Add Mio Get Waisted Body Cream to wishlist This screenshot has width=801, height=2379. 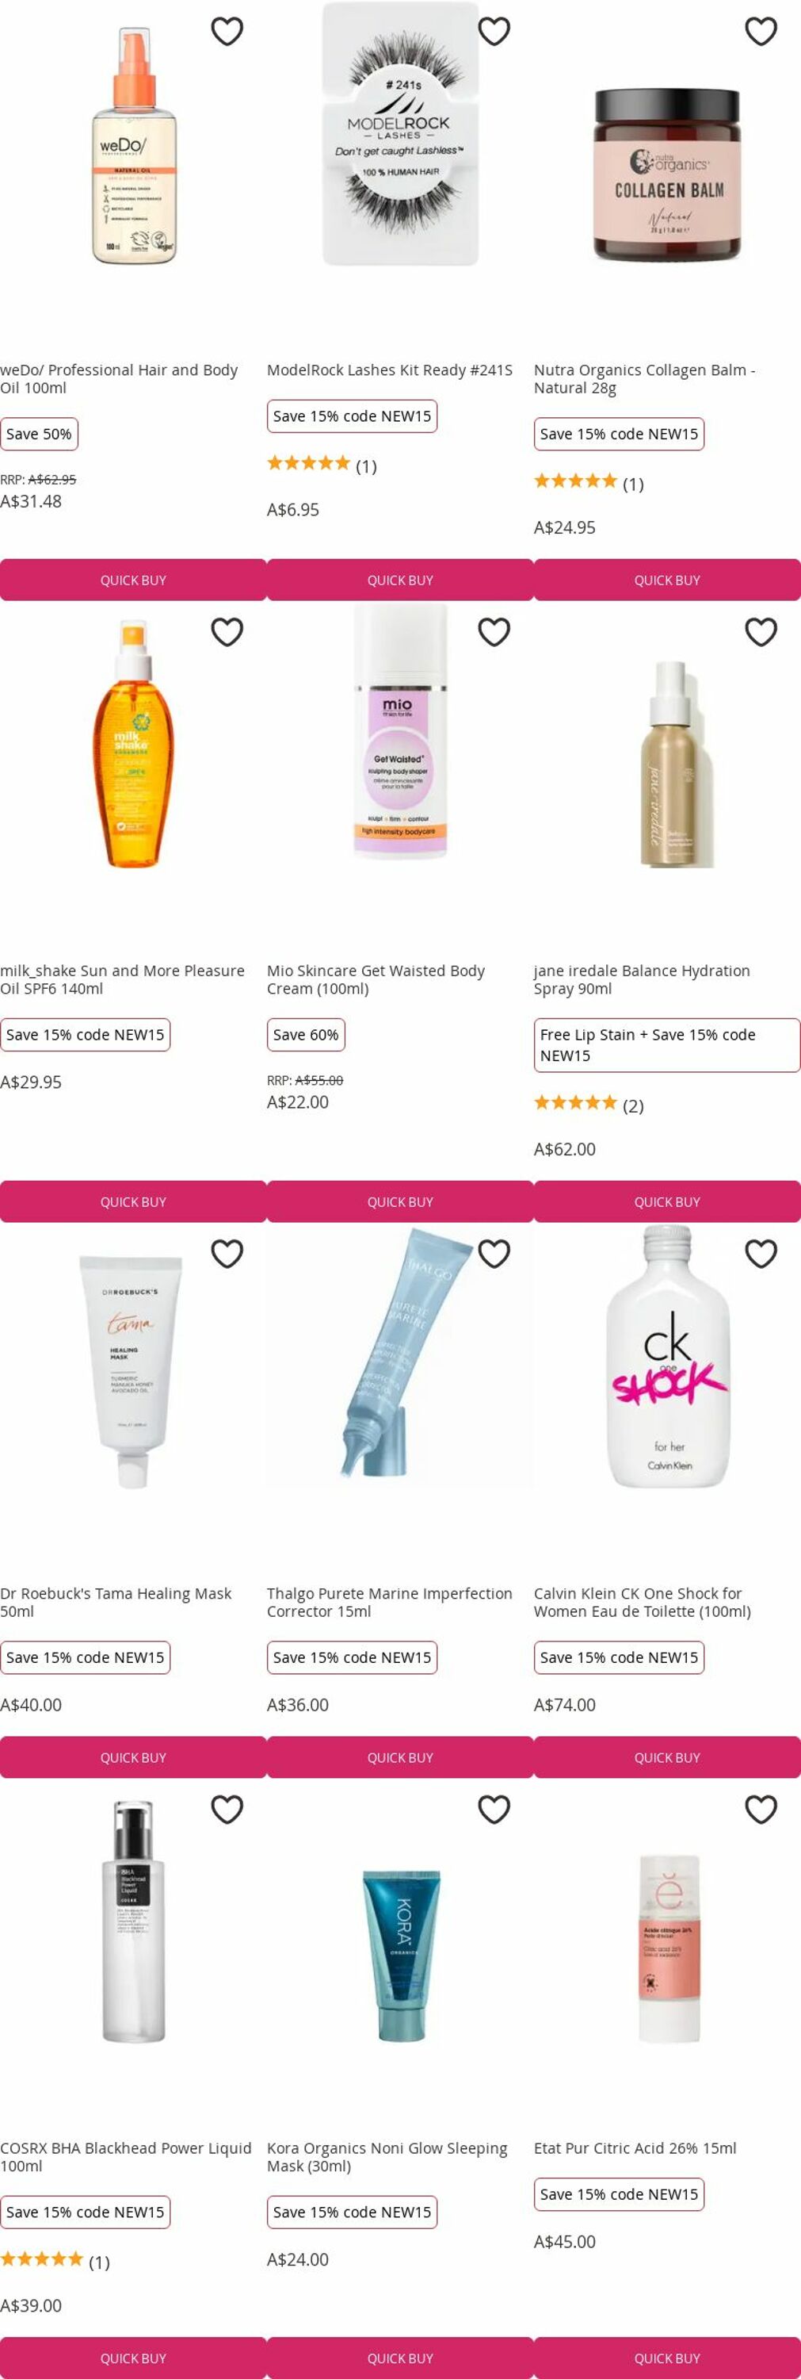point(494,632)
